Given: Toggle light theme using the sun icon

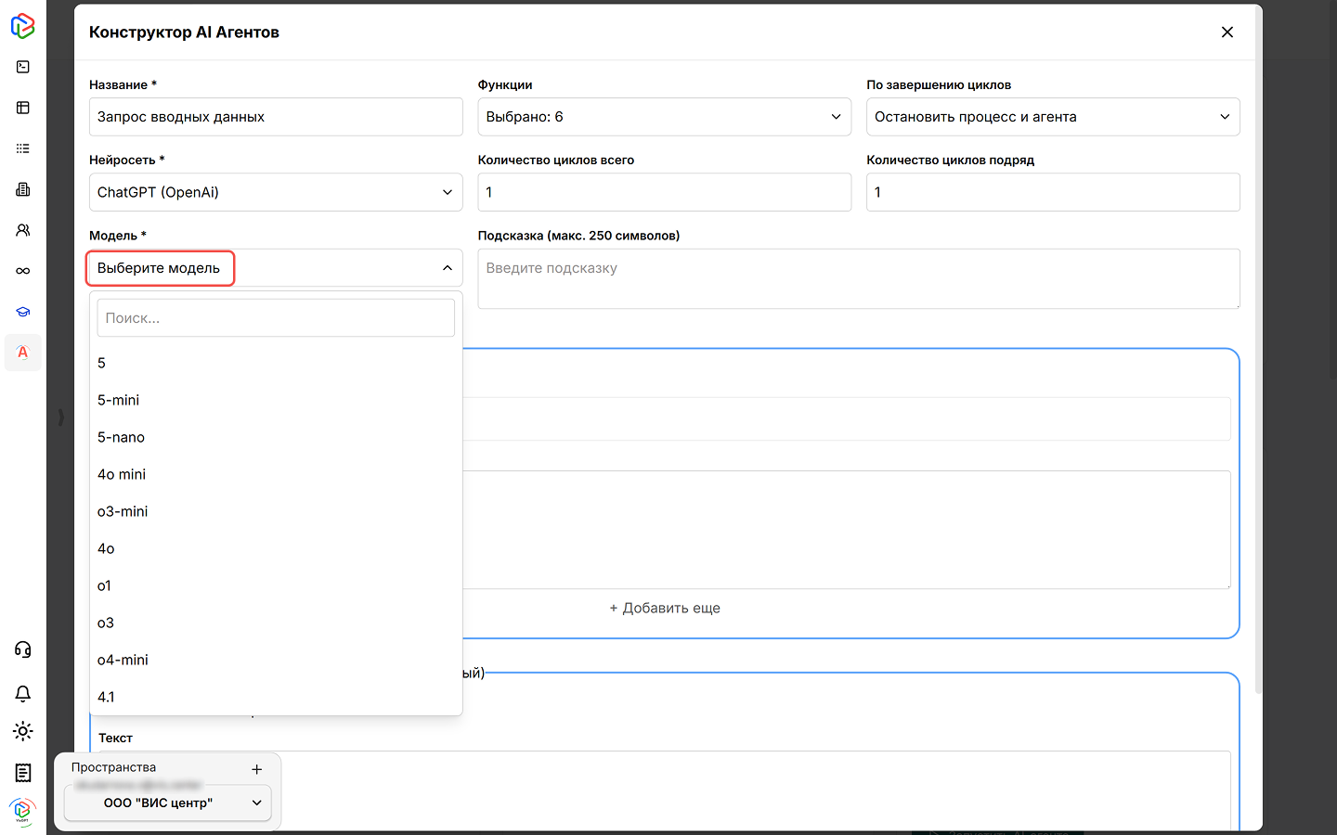Looking at the screenshot, I should [x=23, y=731].
